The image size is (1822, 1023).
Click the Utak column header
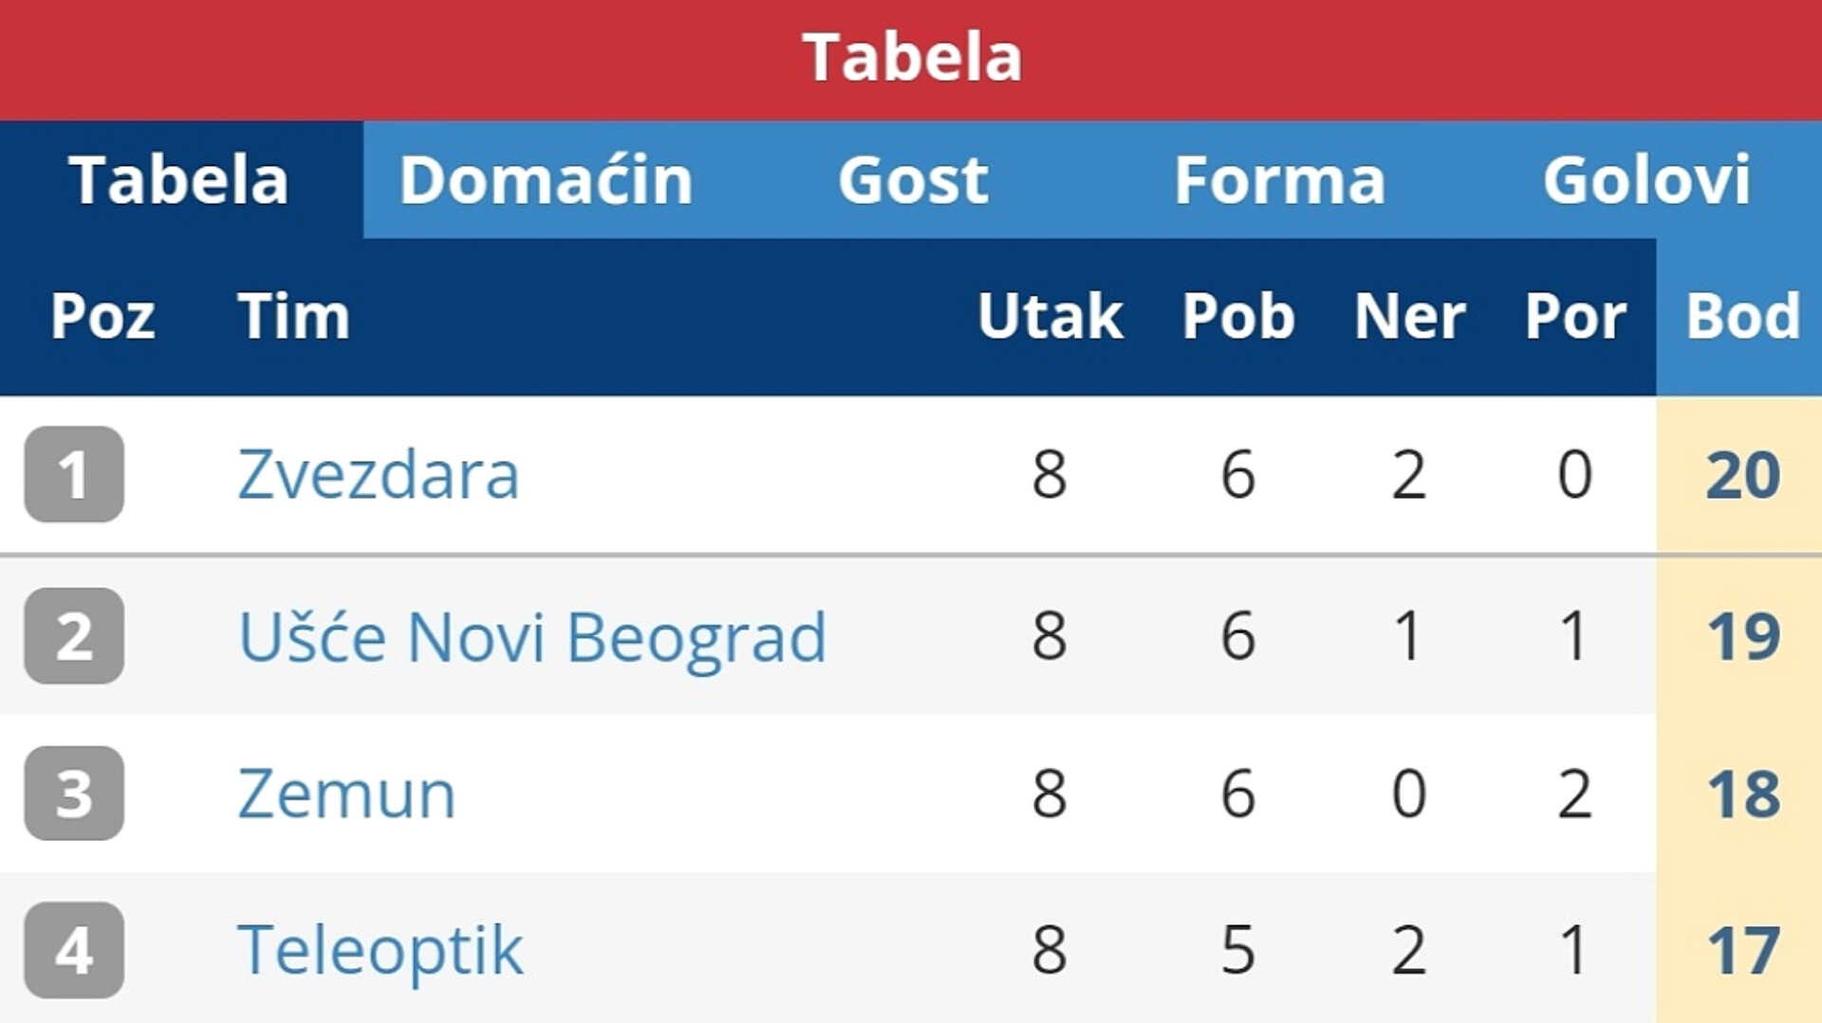[1050, 316]
